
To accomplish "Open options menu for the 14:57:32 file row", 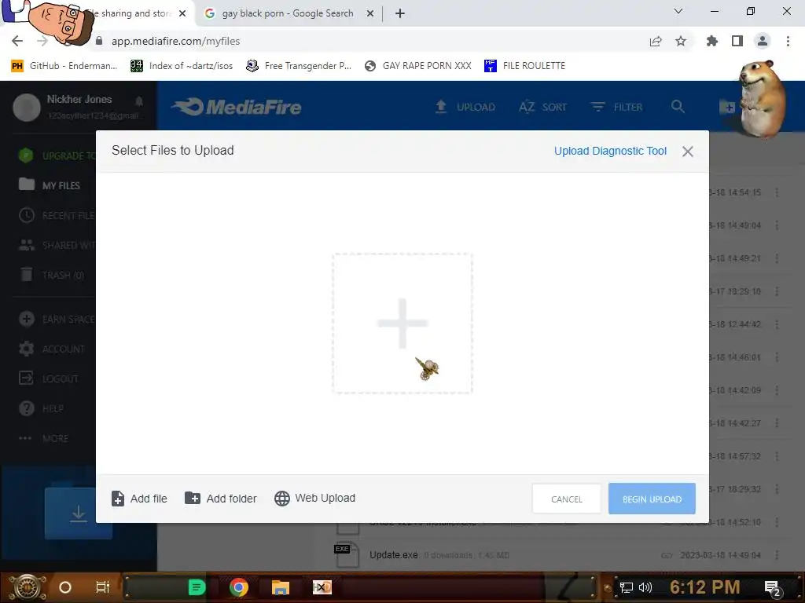I will (777, 456).
